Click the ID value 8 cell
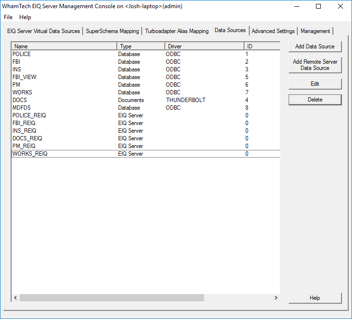 coord(247,108)
